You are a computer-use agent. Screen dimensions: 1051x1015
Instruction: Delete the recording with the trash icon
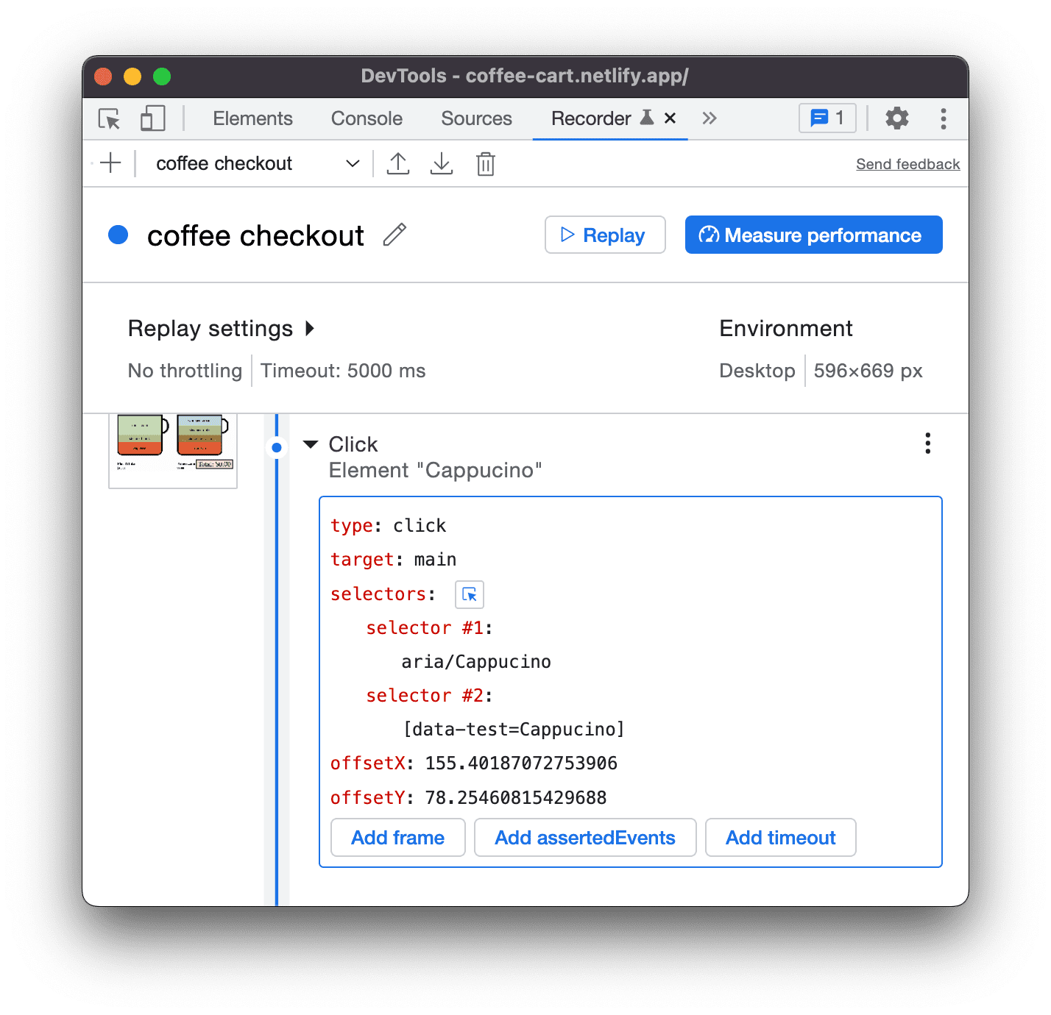click(x=485, y=163)
